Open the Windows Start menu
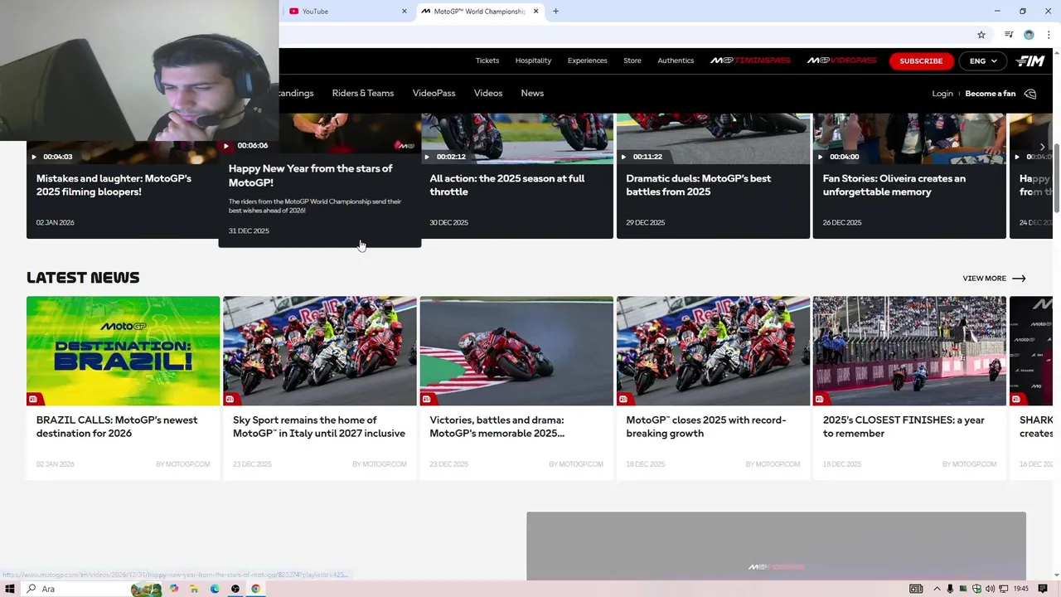 10,589
